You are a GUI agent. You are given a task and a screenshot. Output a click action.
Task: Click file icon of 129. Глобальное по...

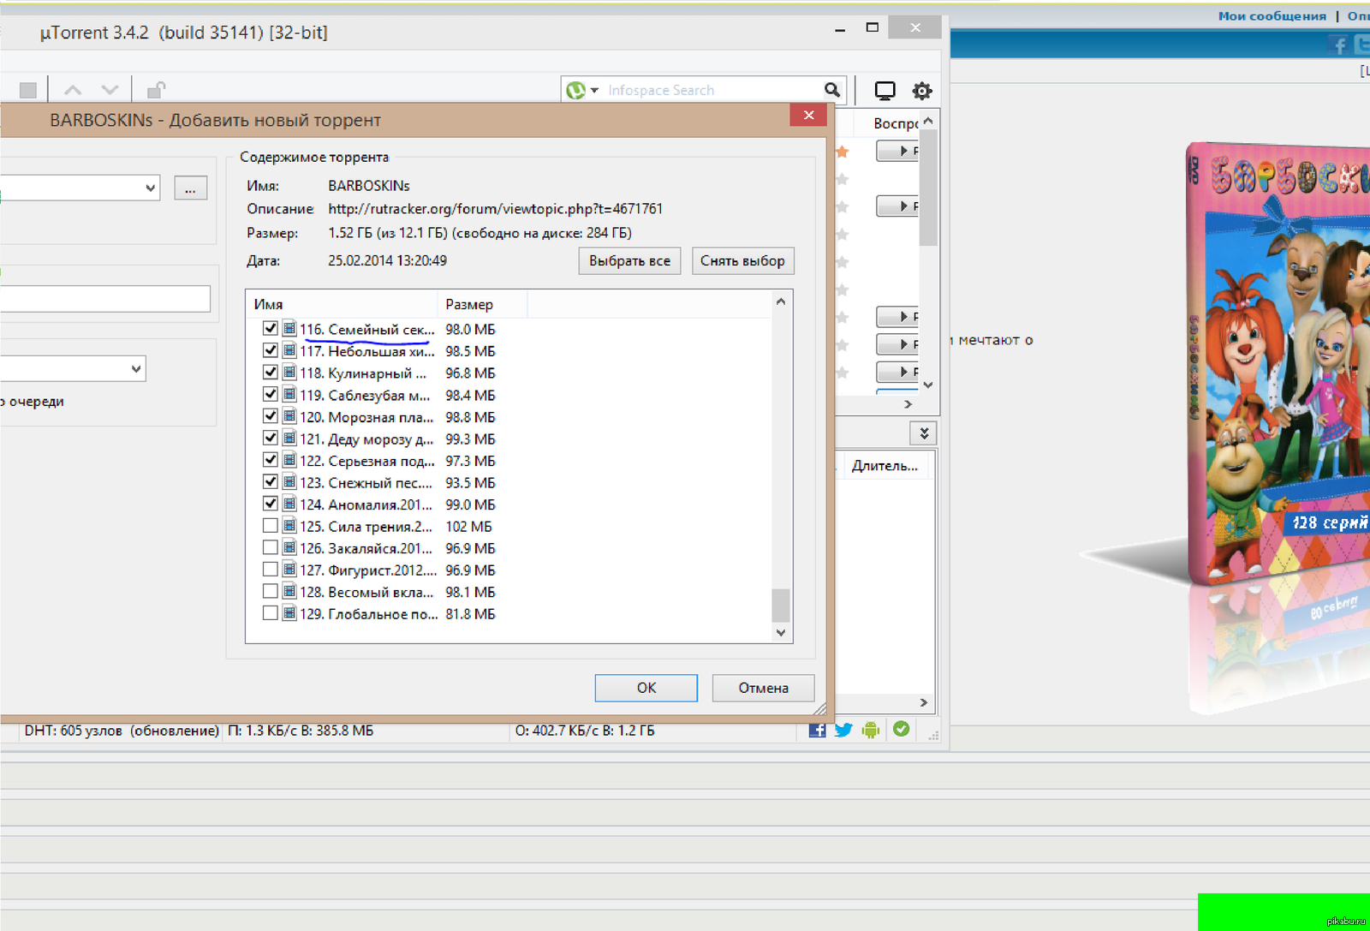coord(289,613)
